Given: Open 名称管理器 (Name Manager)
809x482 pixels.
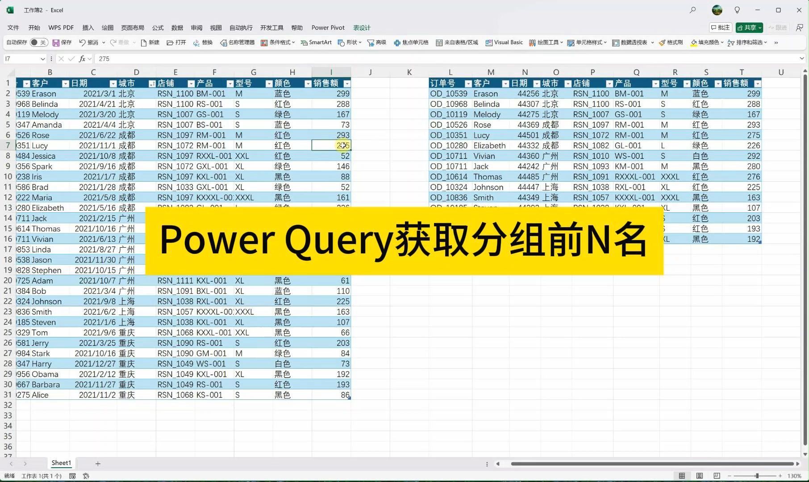Looking at the screenshot, I should click(237, 42).
